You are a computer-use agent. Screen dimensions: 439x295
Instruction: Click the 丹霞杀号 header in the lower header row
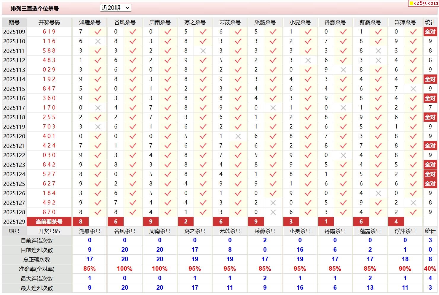(335, 231)
